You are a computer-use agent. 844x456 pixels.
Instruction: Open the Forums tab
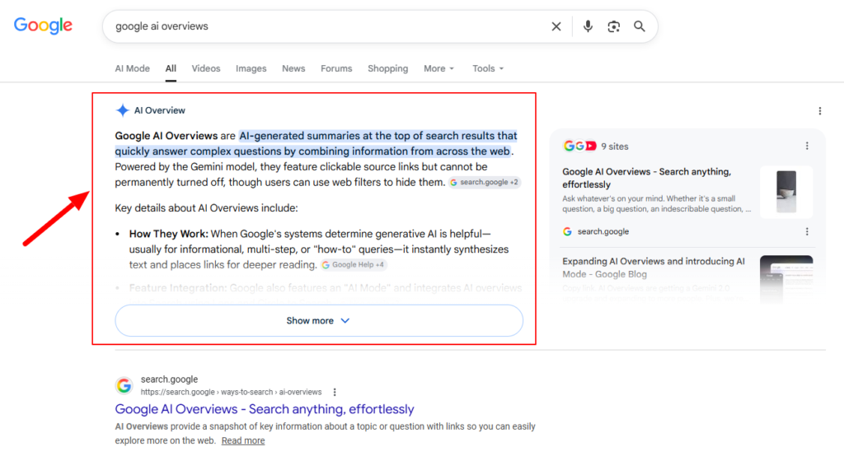336,68
